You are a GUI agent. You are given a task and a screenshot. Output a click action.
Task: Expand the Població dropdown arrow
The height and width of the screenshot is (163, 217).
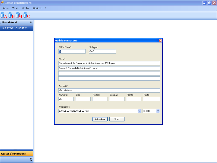click(139, 111)
